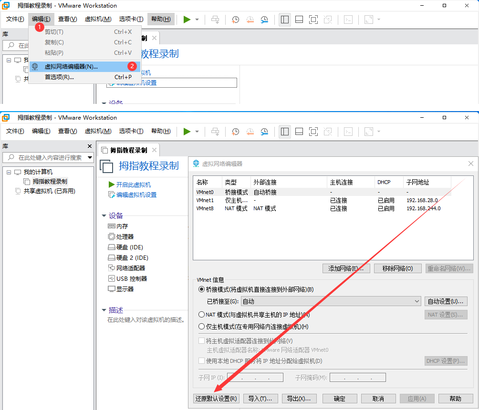The image size is (479, 410).
Task: Click the processor (处理器) device icon
Action: (x=112, y=237)
